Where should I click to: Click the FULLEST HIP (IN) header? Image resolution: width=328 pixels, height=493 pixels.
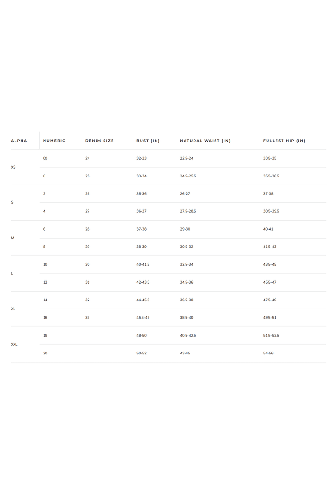tap(284, 141)
